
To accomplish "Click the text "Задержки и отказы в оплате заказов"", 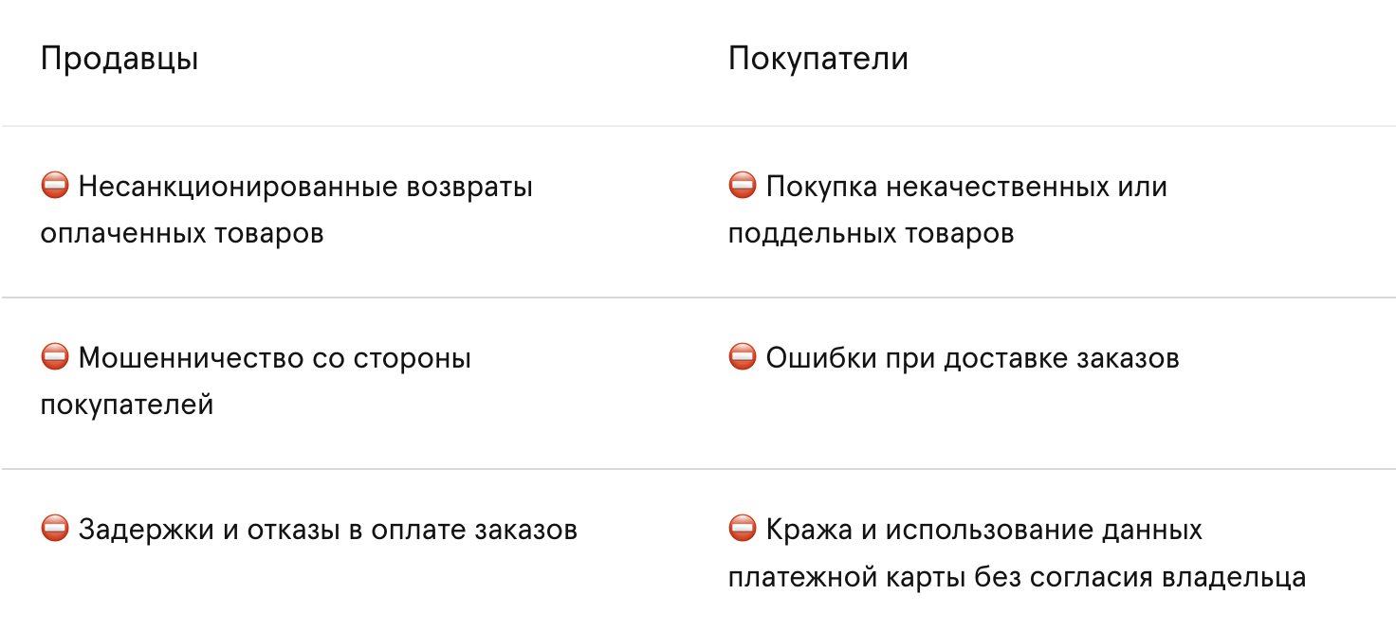I will 328,530.
